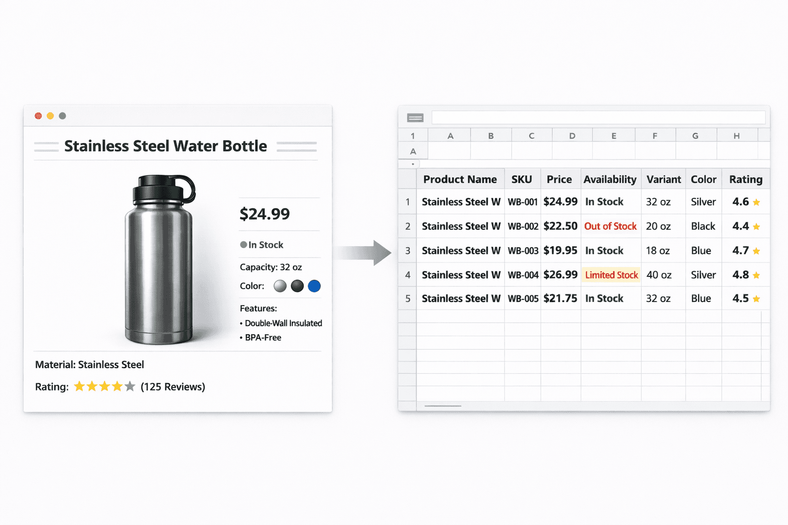Expand the small arrow below row label A
Viewport: 788px width, 525px height.
(412, 163)
